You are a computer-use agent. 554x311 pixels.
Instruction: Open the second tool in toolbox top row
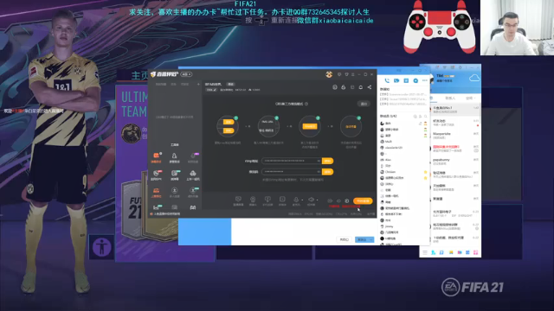174,157
